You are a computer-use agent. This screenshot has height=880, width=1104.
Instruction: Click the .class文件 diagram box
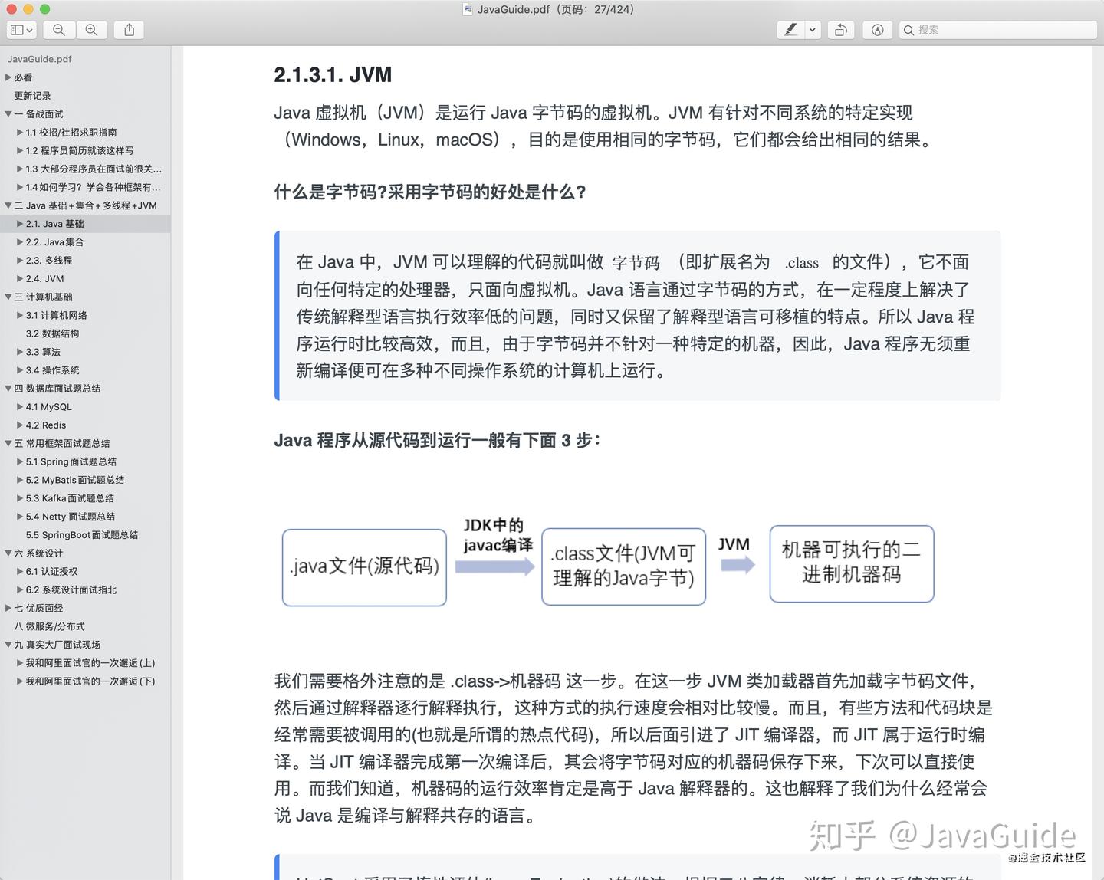click(x=623, y=566)
